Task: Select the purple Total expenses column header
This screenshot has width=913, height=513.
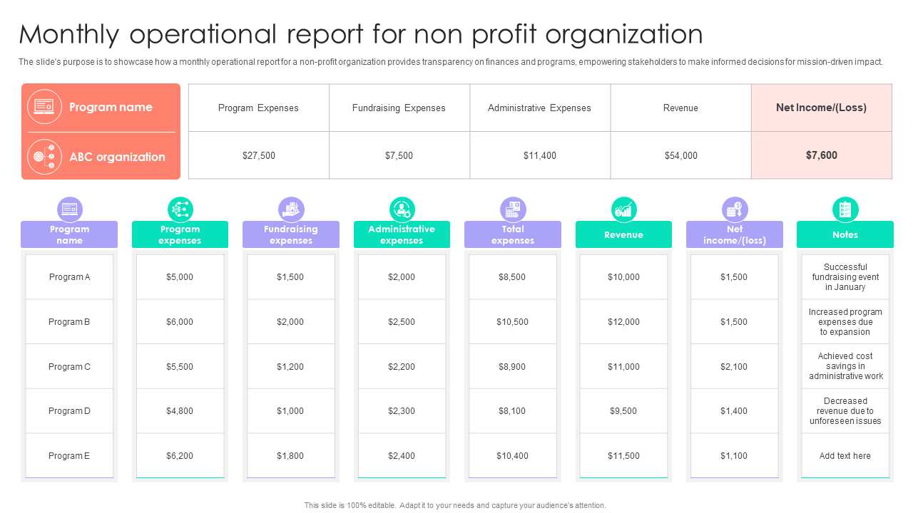Action: tap(513, 234)
